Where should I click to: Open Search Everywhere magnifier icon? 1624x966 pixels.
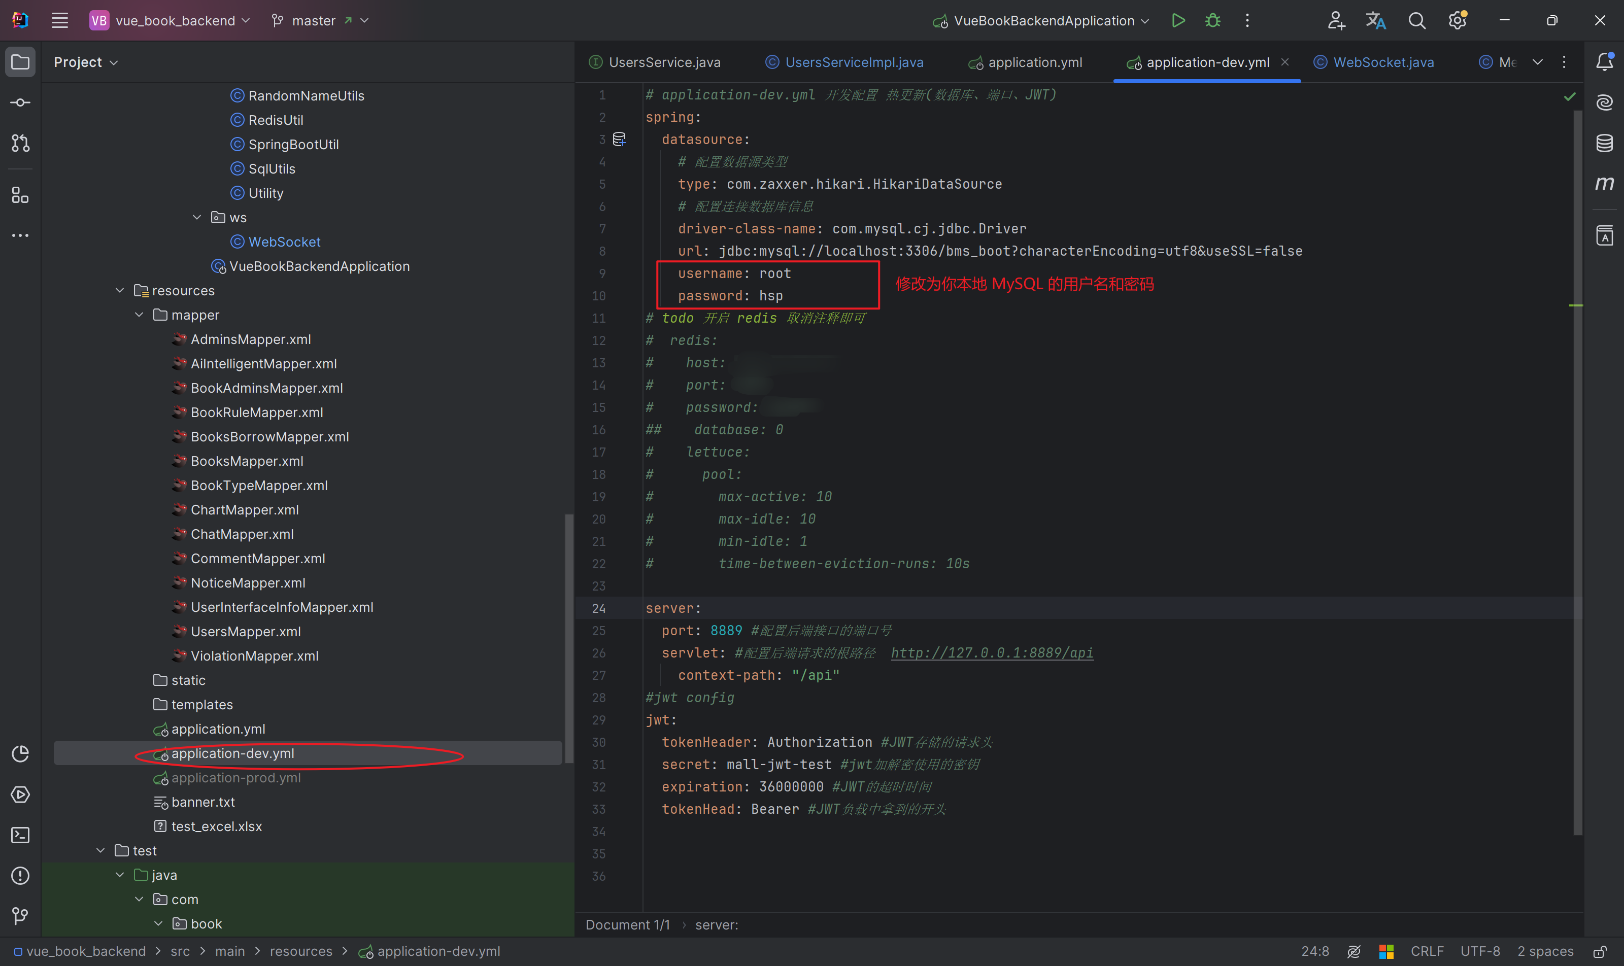pos(1417,20)
